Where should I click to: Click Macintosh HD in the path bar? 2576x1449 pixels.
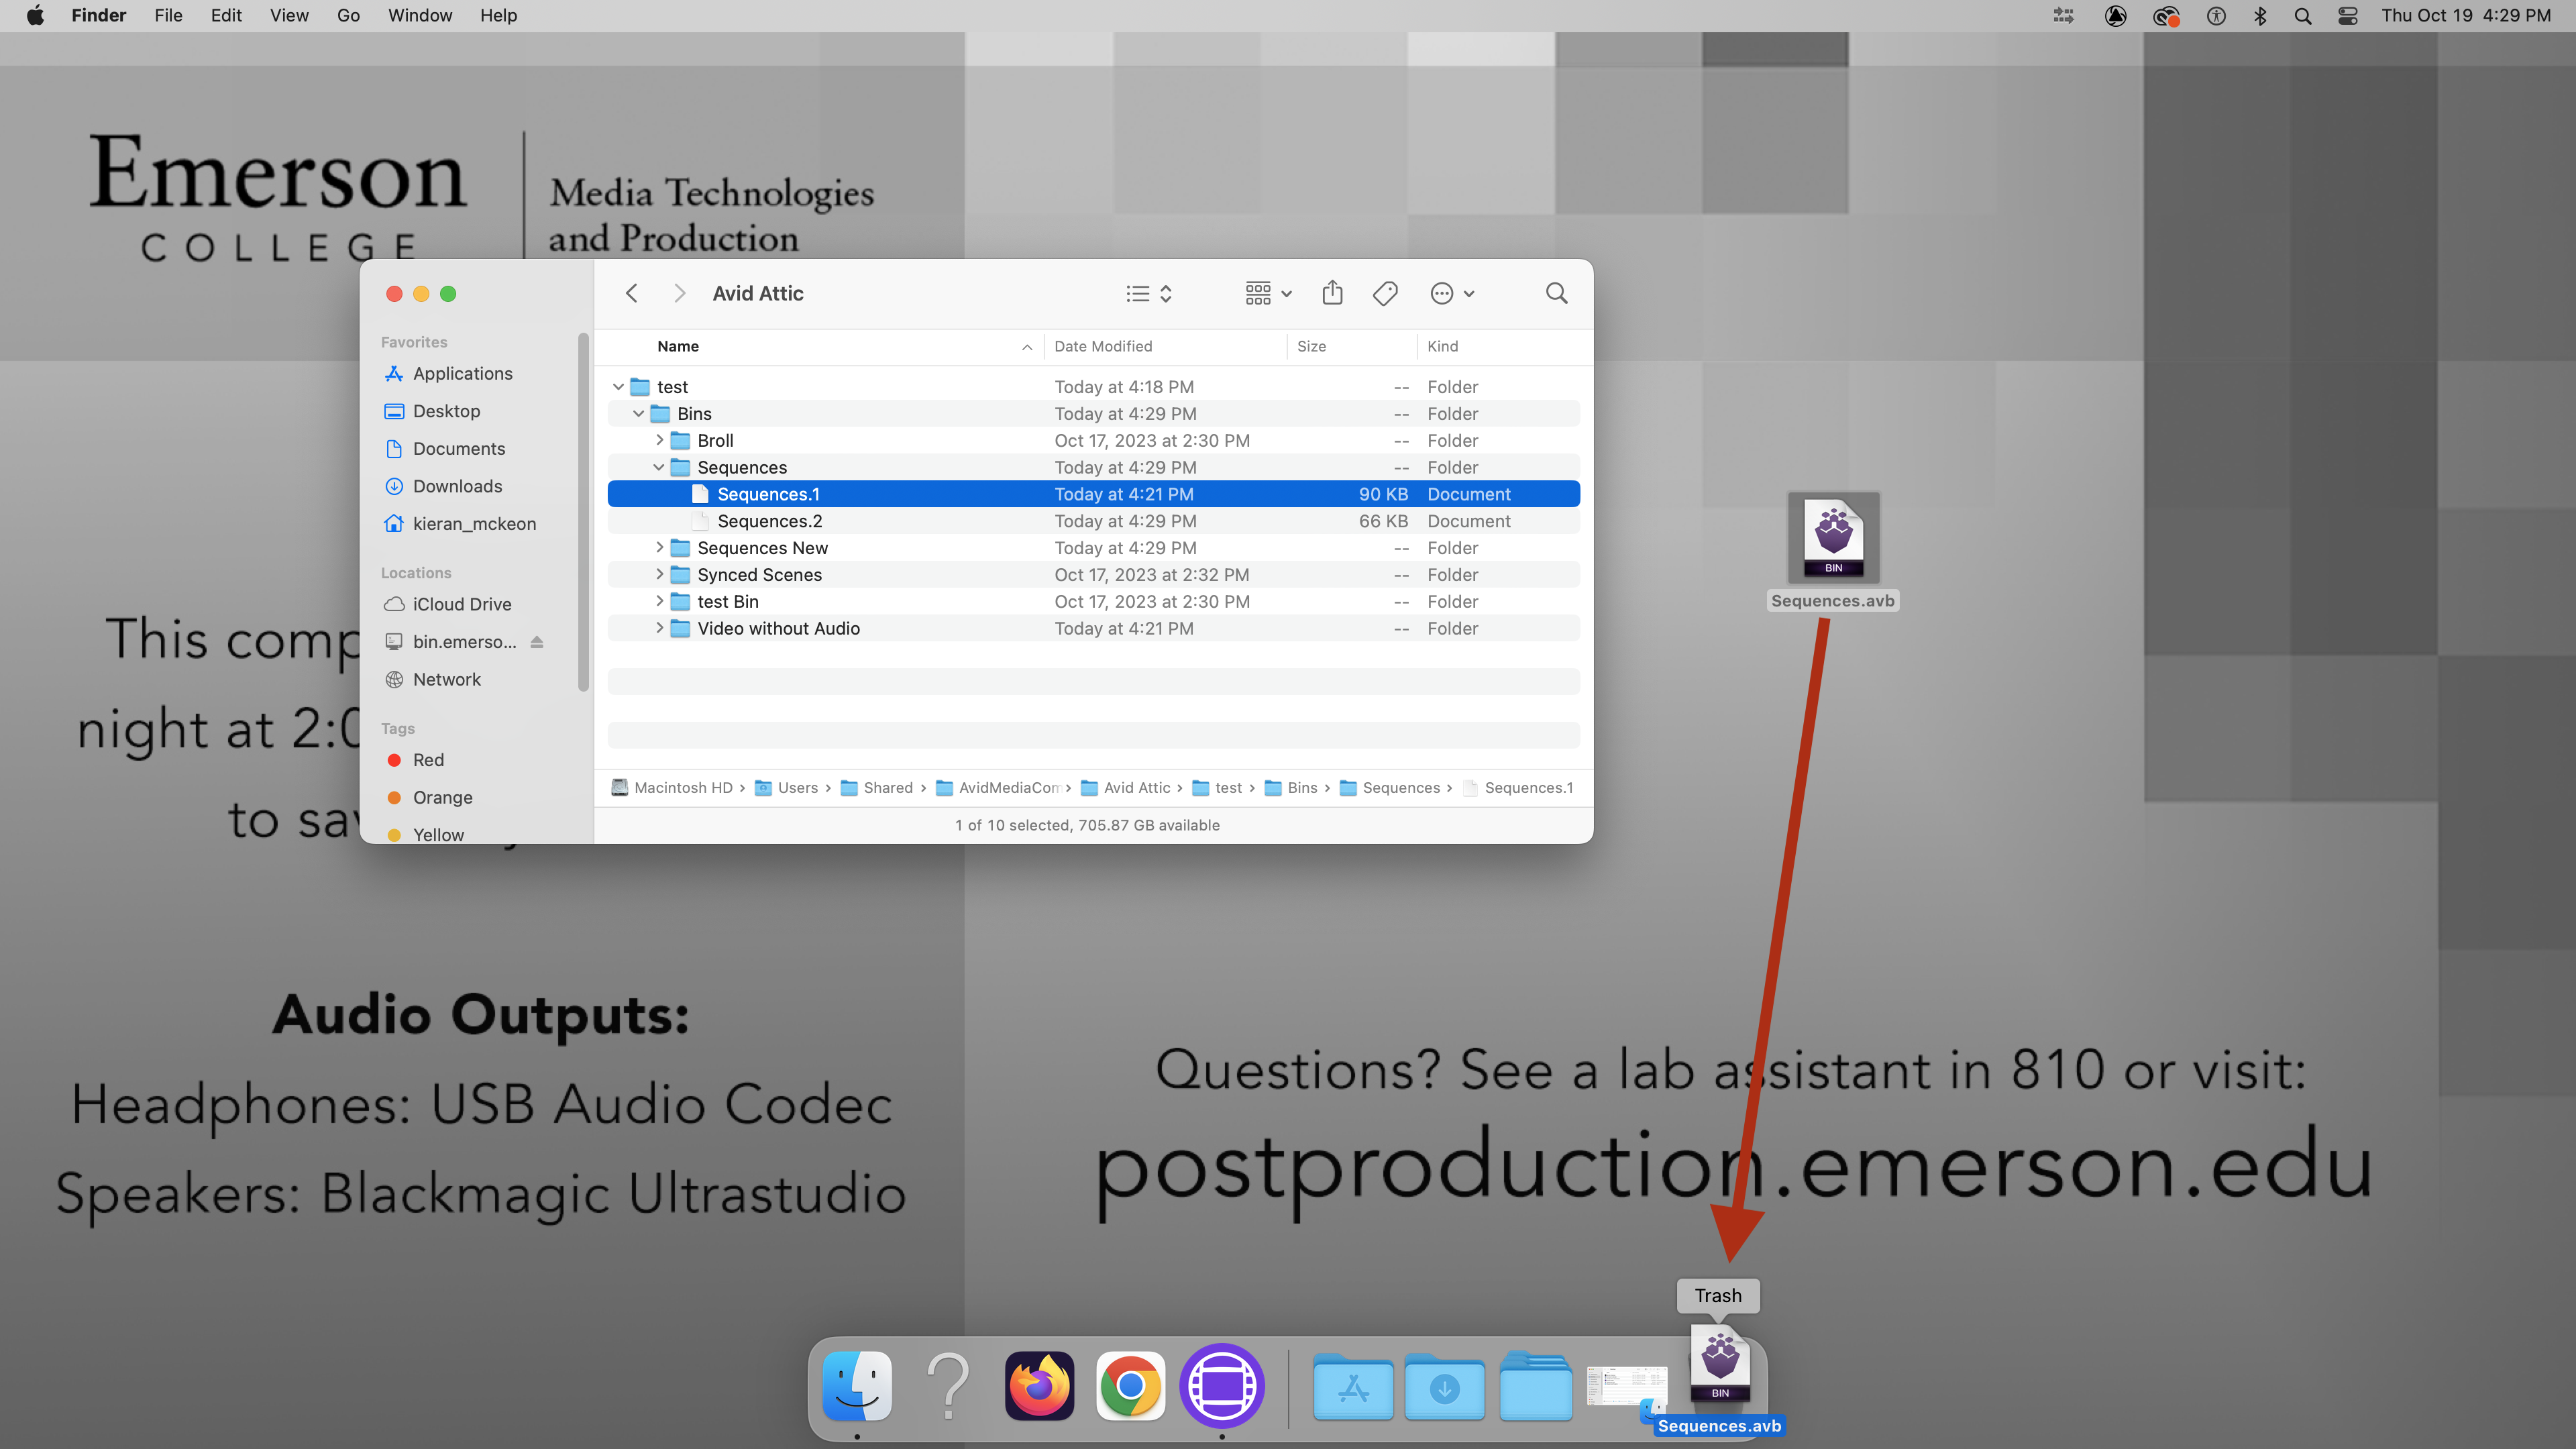pyautogui.click(x=672, y=788)
